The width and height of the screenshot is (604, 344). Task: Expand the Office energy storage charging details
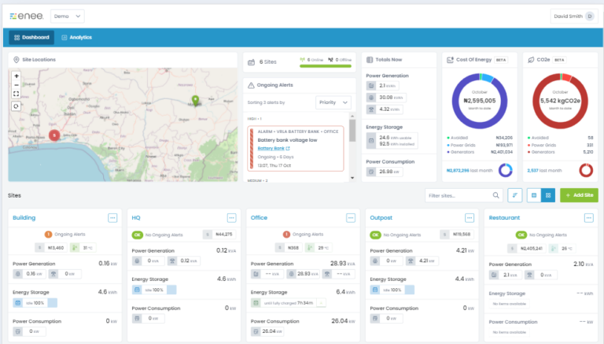click(x=320, y=302)
